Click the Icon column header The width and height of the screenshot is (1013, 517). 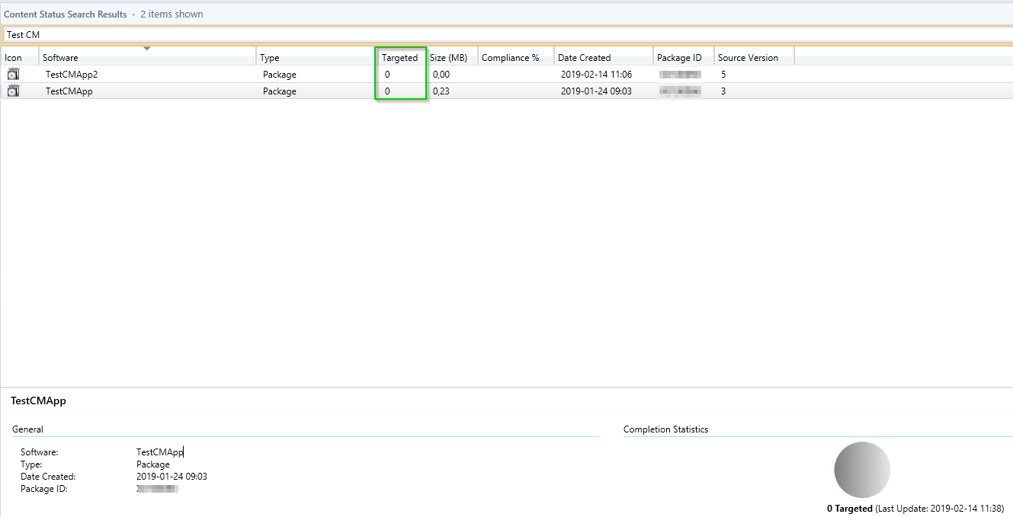14,58
